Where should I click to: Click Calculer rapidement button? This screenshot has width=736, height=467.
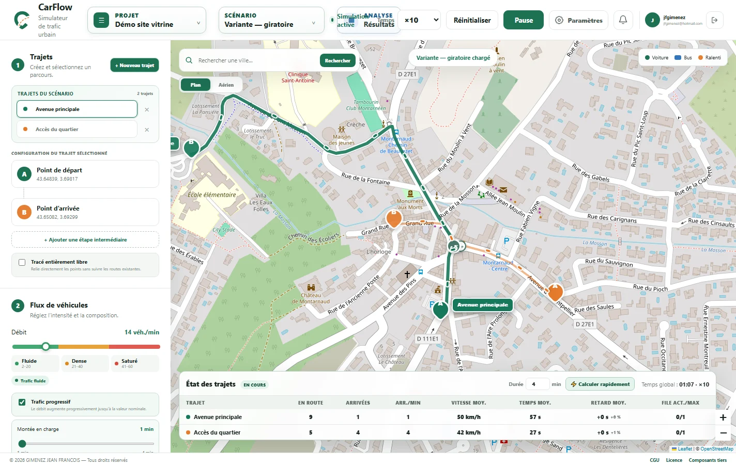coord(600,384)
